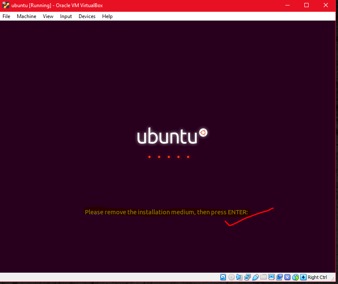Click the display status icon
This screenshot has width=338, height=284.
pyautogui.click(x=271, y=277)
